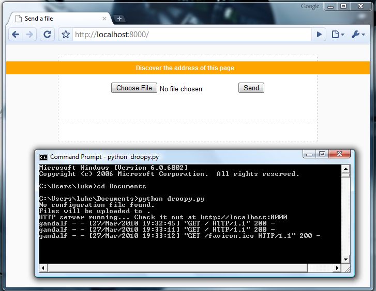Click the Command Prompt title bar icon
This screenshot has width=376, height=291.
click(43, 157)
